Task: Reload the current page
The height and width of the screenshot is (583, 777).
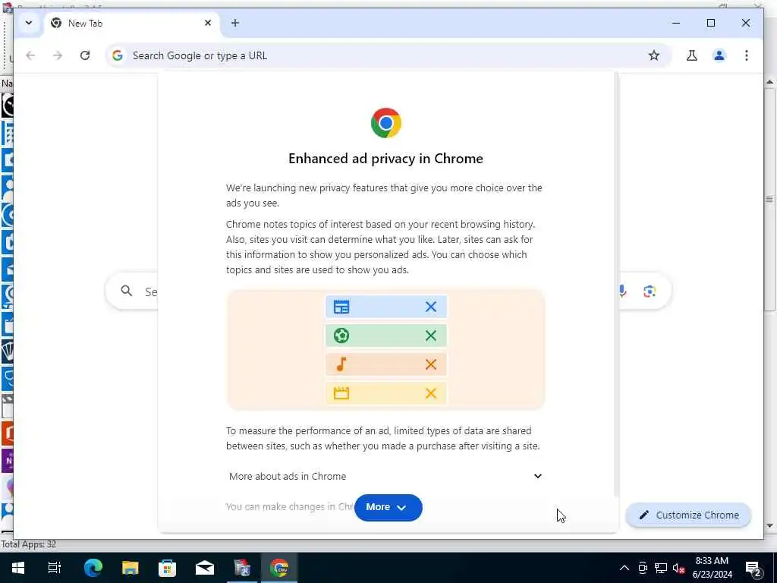Action: [85, 55]
